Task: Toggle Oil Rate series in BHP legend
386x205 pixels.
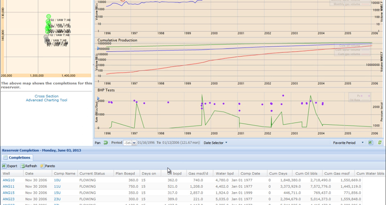Action: click(354, 100)
